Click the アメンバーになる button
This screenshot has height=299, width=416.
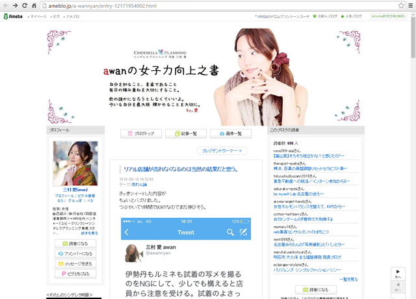click(x=75, y=253)
